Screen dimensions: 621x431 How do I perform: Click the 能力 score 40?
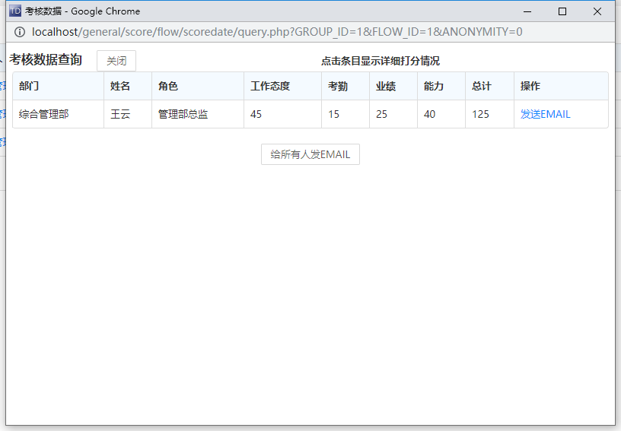(x=430, y=114)
